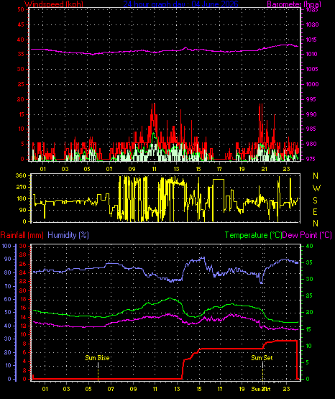Click the N compass label at top

[316, 176]
